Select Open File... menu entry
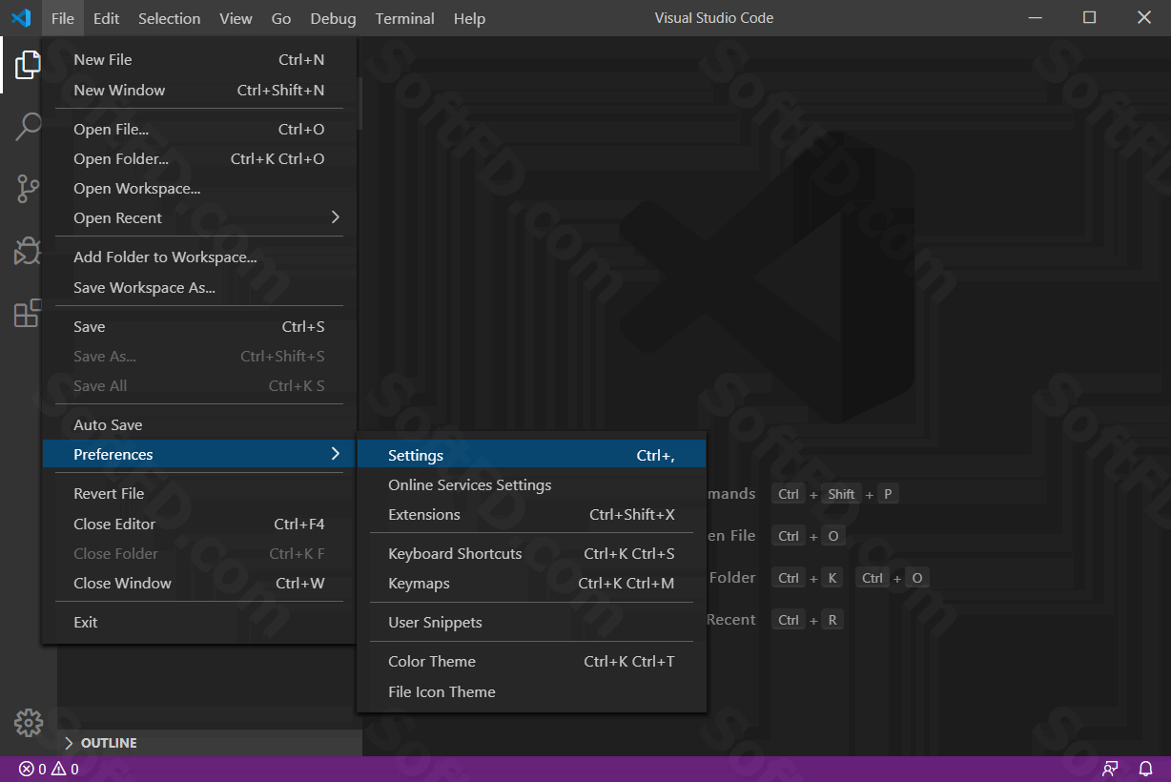 coord(199,129)
